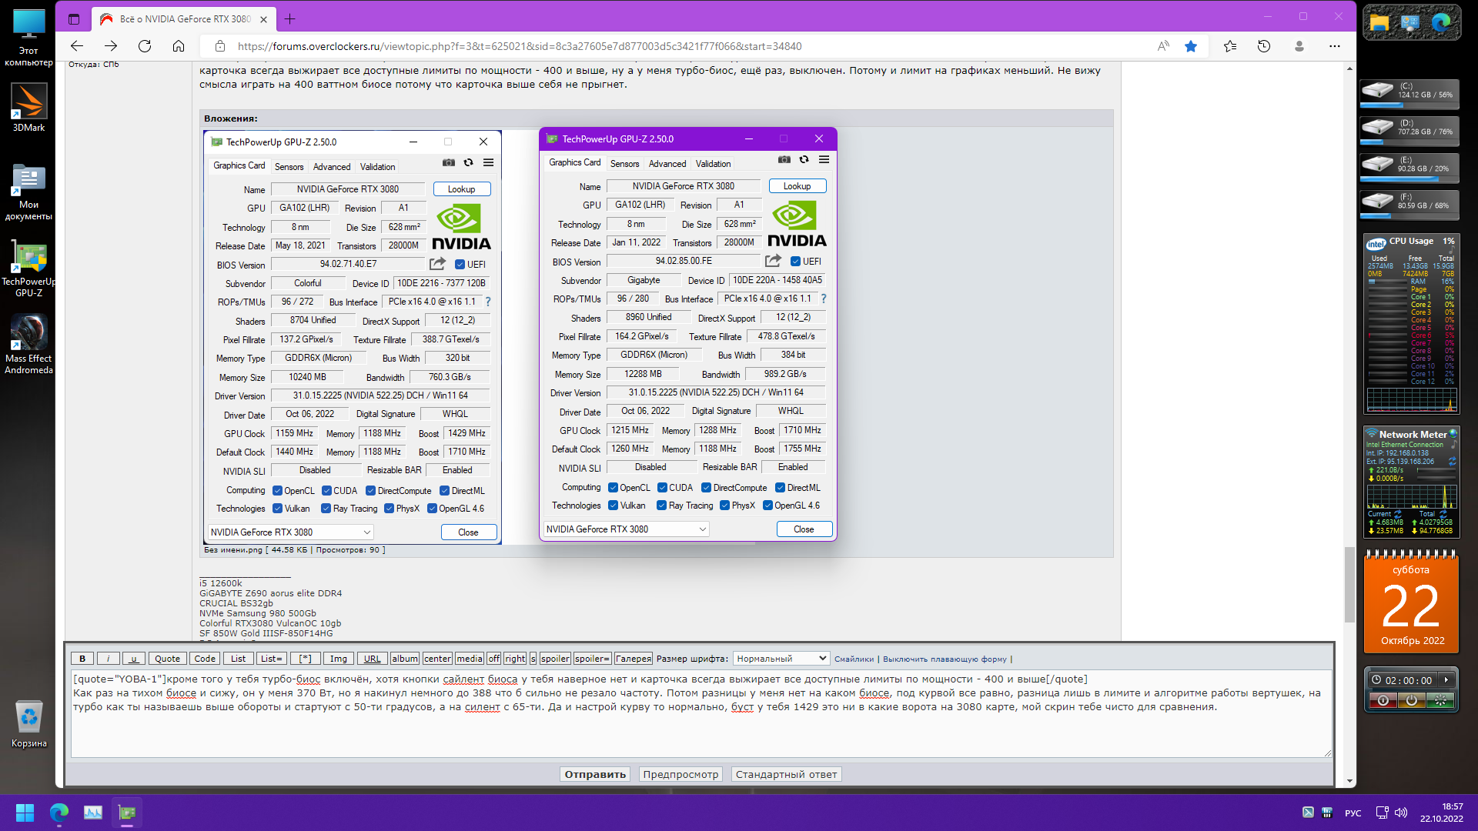The width and height of the screenshot is (1478, 831).
Task: Toggle UEFI checkbox in Colorful GPU-Z window
Action: click(x=460, y=265)
